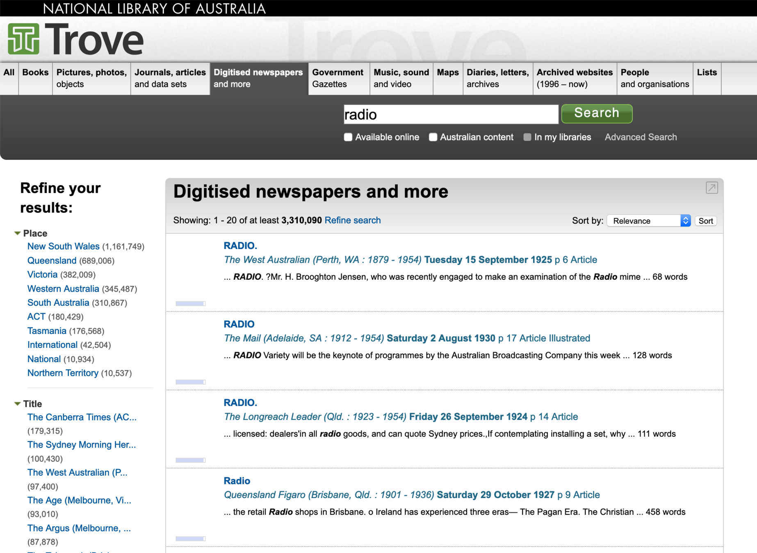
Task: Open the Sort by Relevance dropdown
Action: coord(649,221)
